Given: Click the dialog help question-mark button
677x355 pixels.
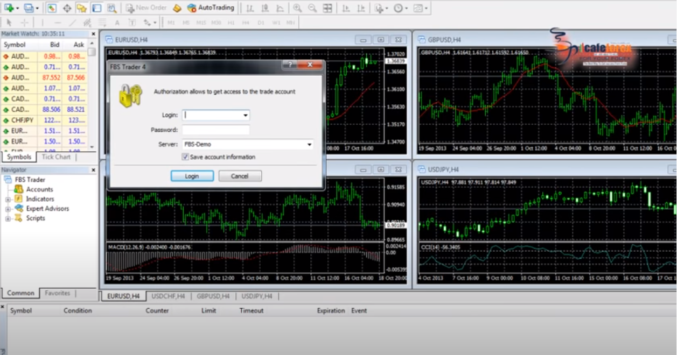Looking at the screenshot, I should coord(289,65).
